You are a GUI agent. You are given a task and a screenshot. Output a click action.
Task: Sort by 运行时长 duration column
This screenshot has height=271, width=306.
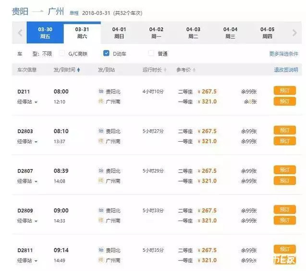tap(154, 70)
